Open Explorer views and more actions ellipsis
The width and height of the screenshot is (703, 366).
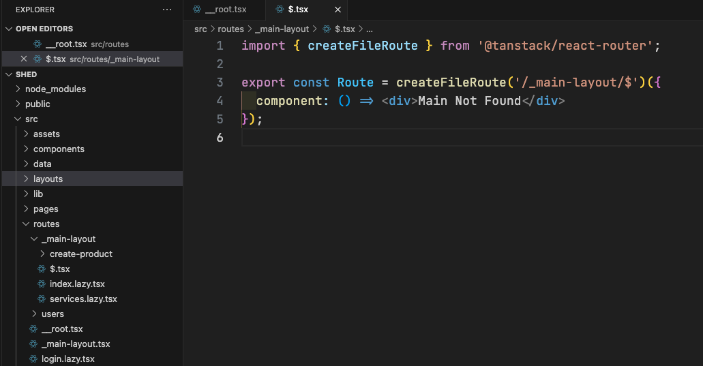pyautogui.click(x=167, y=10)
